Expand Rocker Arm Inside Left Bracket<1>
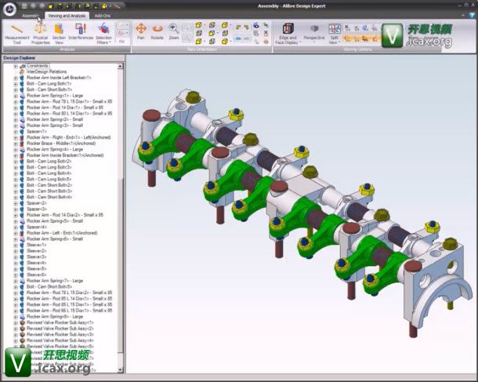The width and height of the screenshot is (478, 382). 16,78
